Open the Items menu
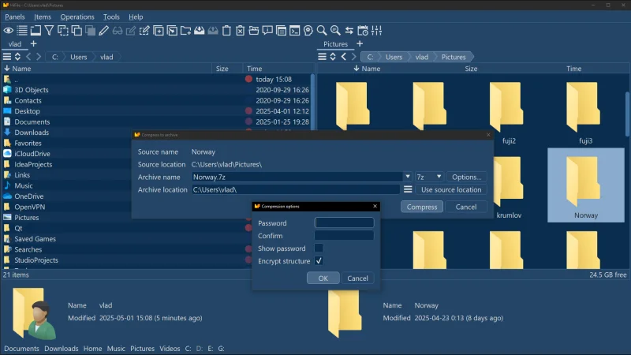The height and width of the screenshot is (355, 631). (43, 17)
